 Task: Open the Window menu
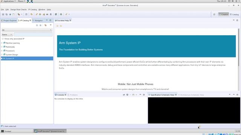point(42,9)
